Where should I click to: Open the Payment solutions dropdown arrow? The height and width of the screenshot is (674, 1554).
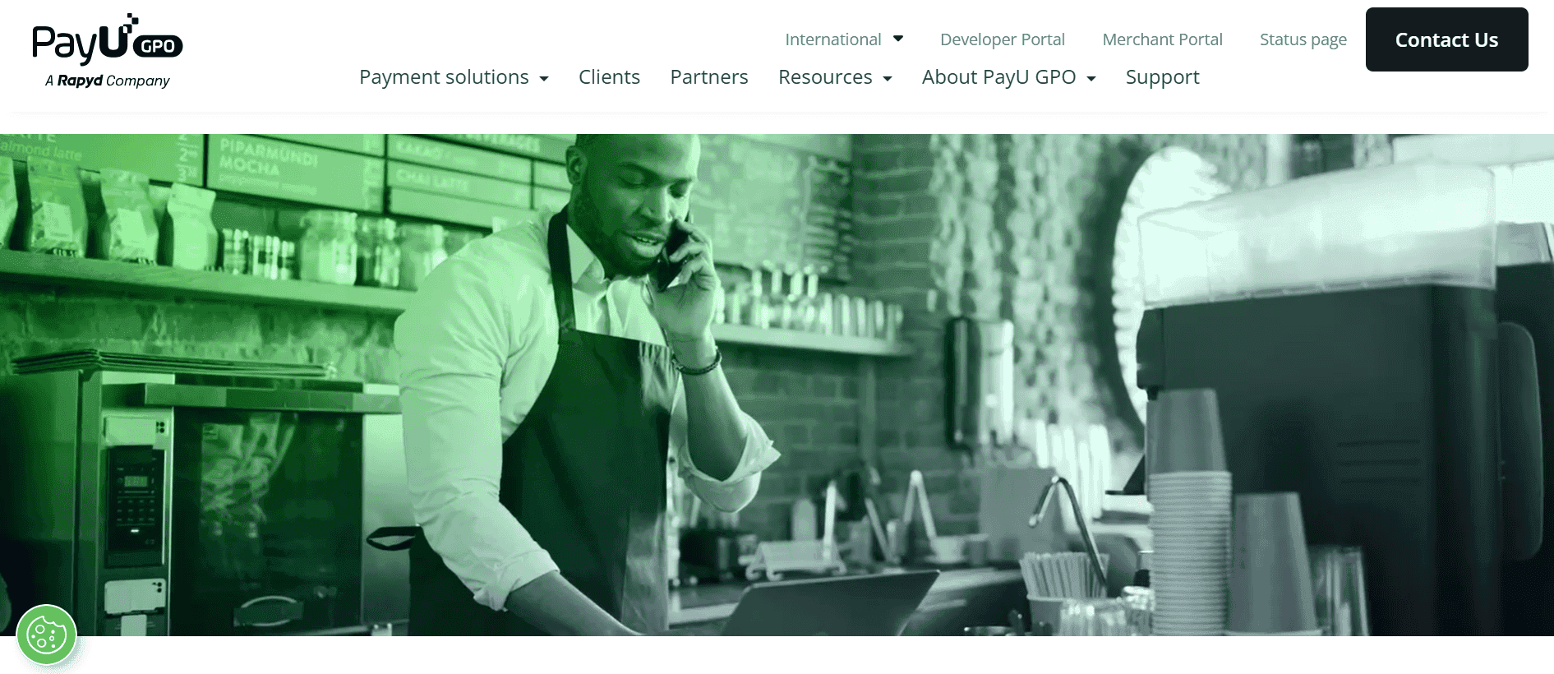click(544, 79)
